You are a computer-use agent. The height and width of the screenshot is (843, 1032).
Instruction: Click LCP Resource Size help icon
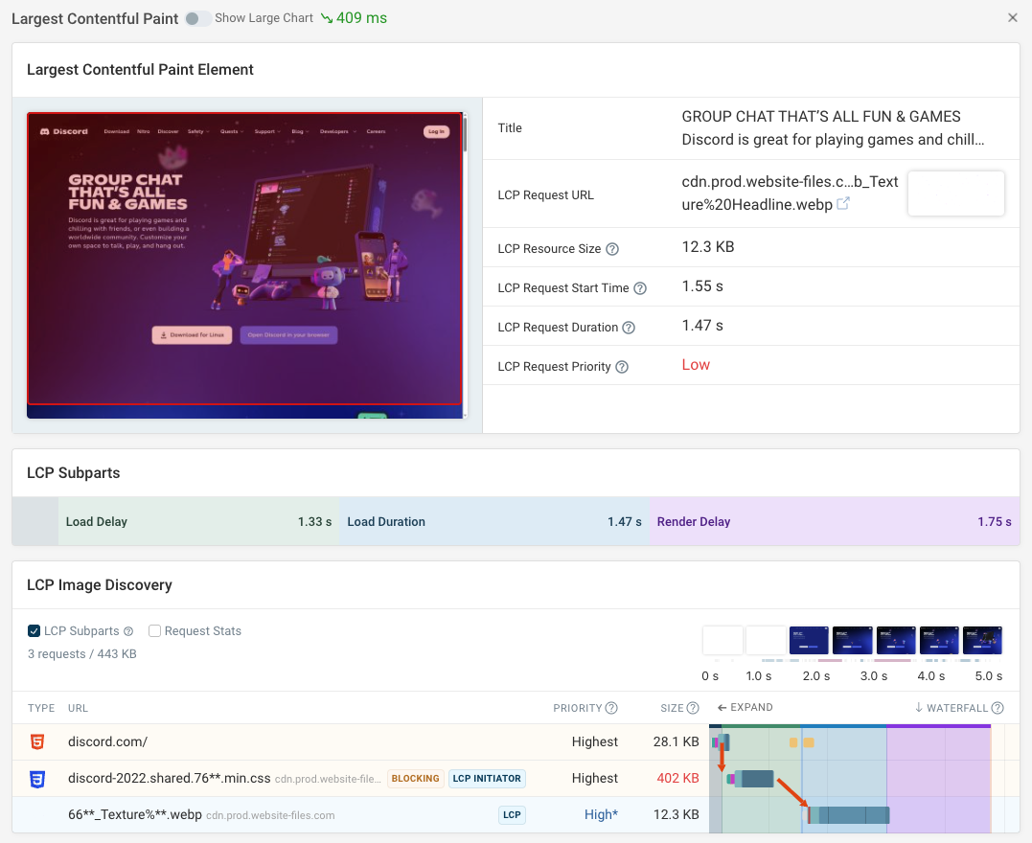click(612, 249)
